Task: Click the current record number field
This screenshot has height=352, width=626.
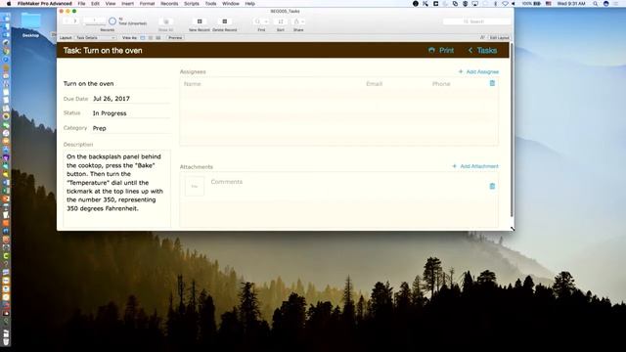Action: 95,20
